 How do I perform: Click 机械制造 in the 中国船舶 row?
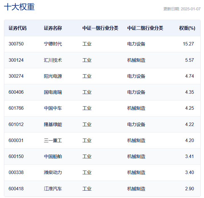136,156
